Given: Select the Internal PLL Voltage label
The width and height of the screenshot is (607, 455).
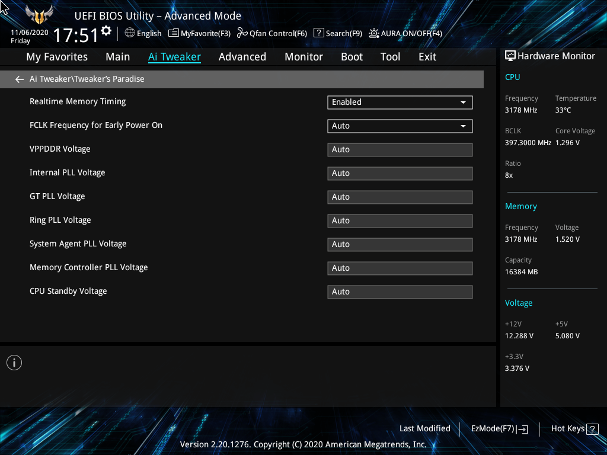Looking at the screenshot, I should click(x=68, y=172).
